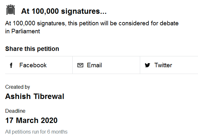The width and height of the screenshot is (198, 139).
Task: Select the creator name Ashish Tibrewal
Action: pos(35,96)
